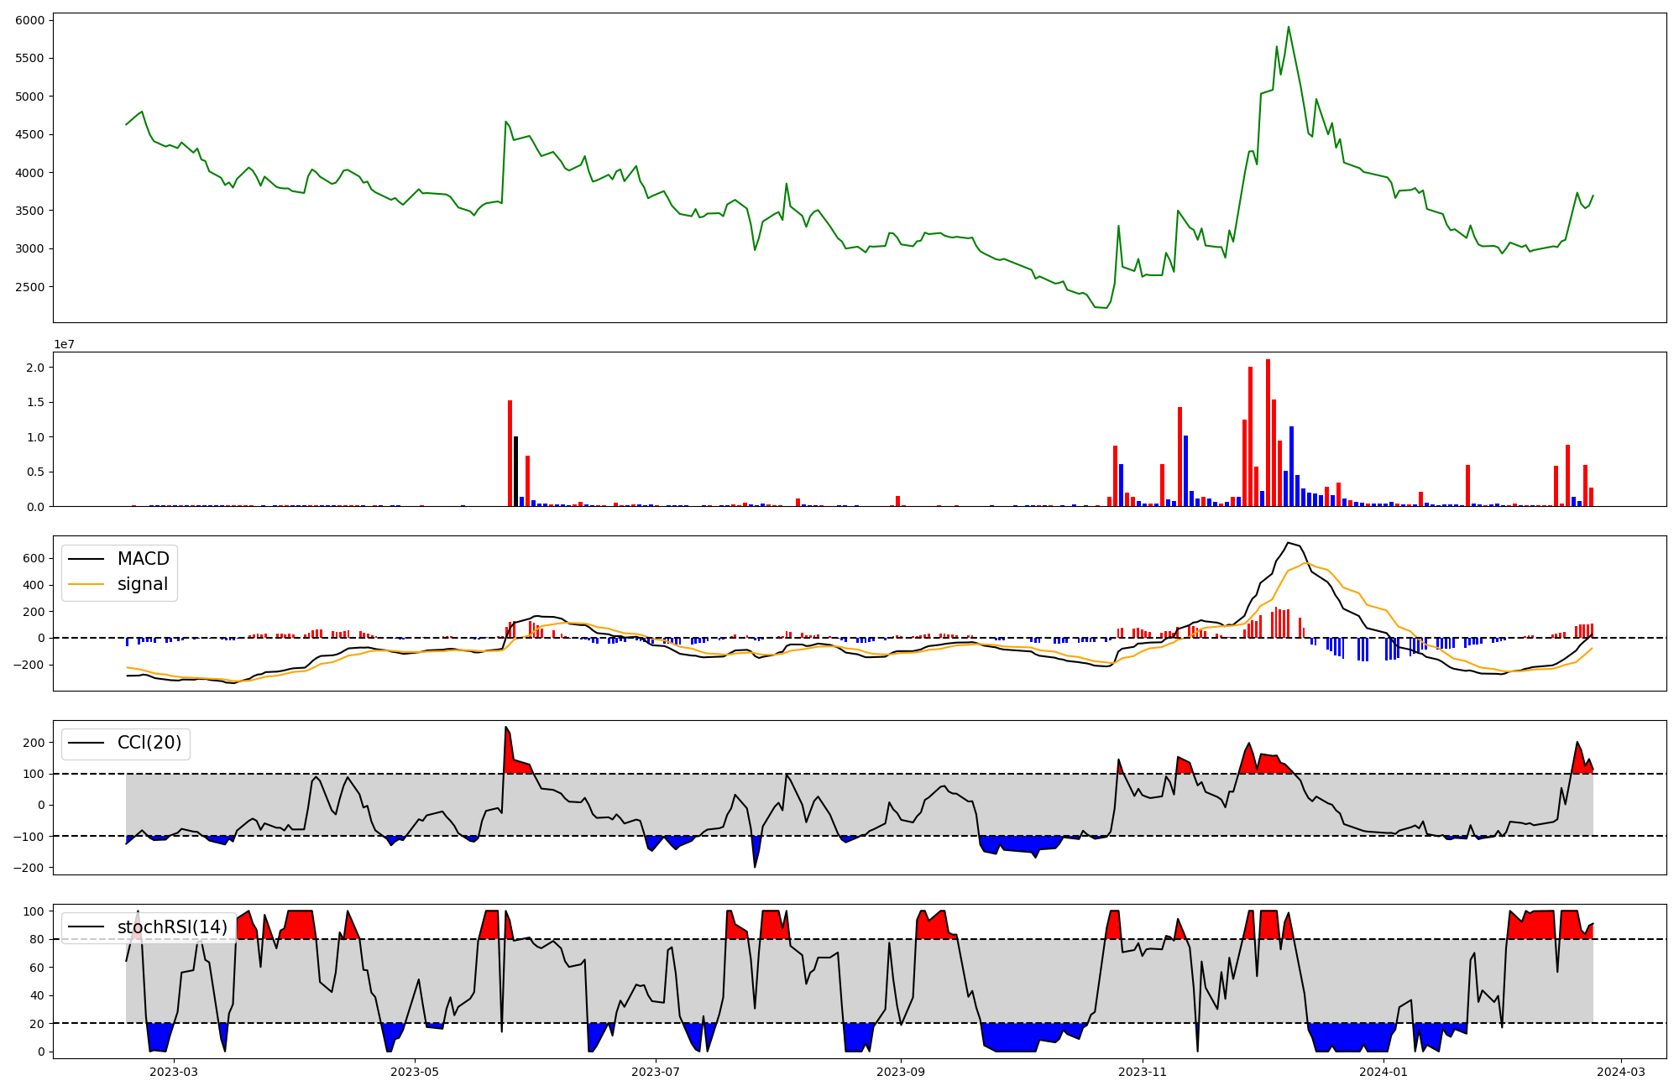Screen dimensions: 1679x1091
Task: Click the 2024-01 x-axis tick label
Action: pos(1383,1072)
